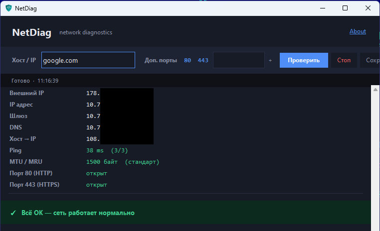380x231 pixels.
Task: Click the green checkmark in the OK banner
Action: click(x=13, y=213)
